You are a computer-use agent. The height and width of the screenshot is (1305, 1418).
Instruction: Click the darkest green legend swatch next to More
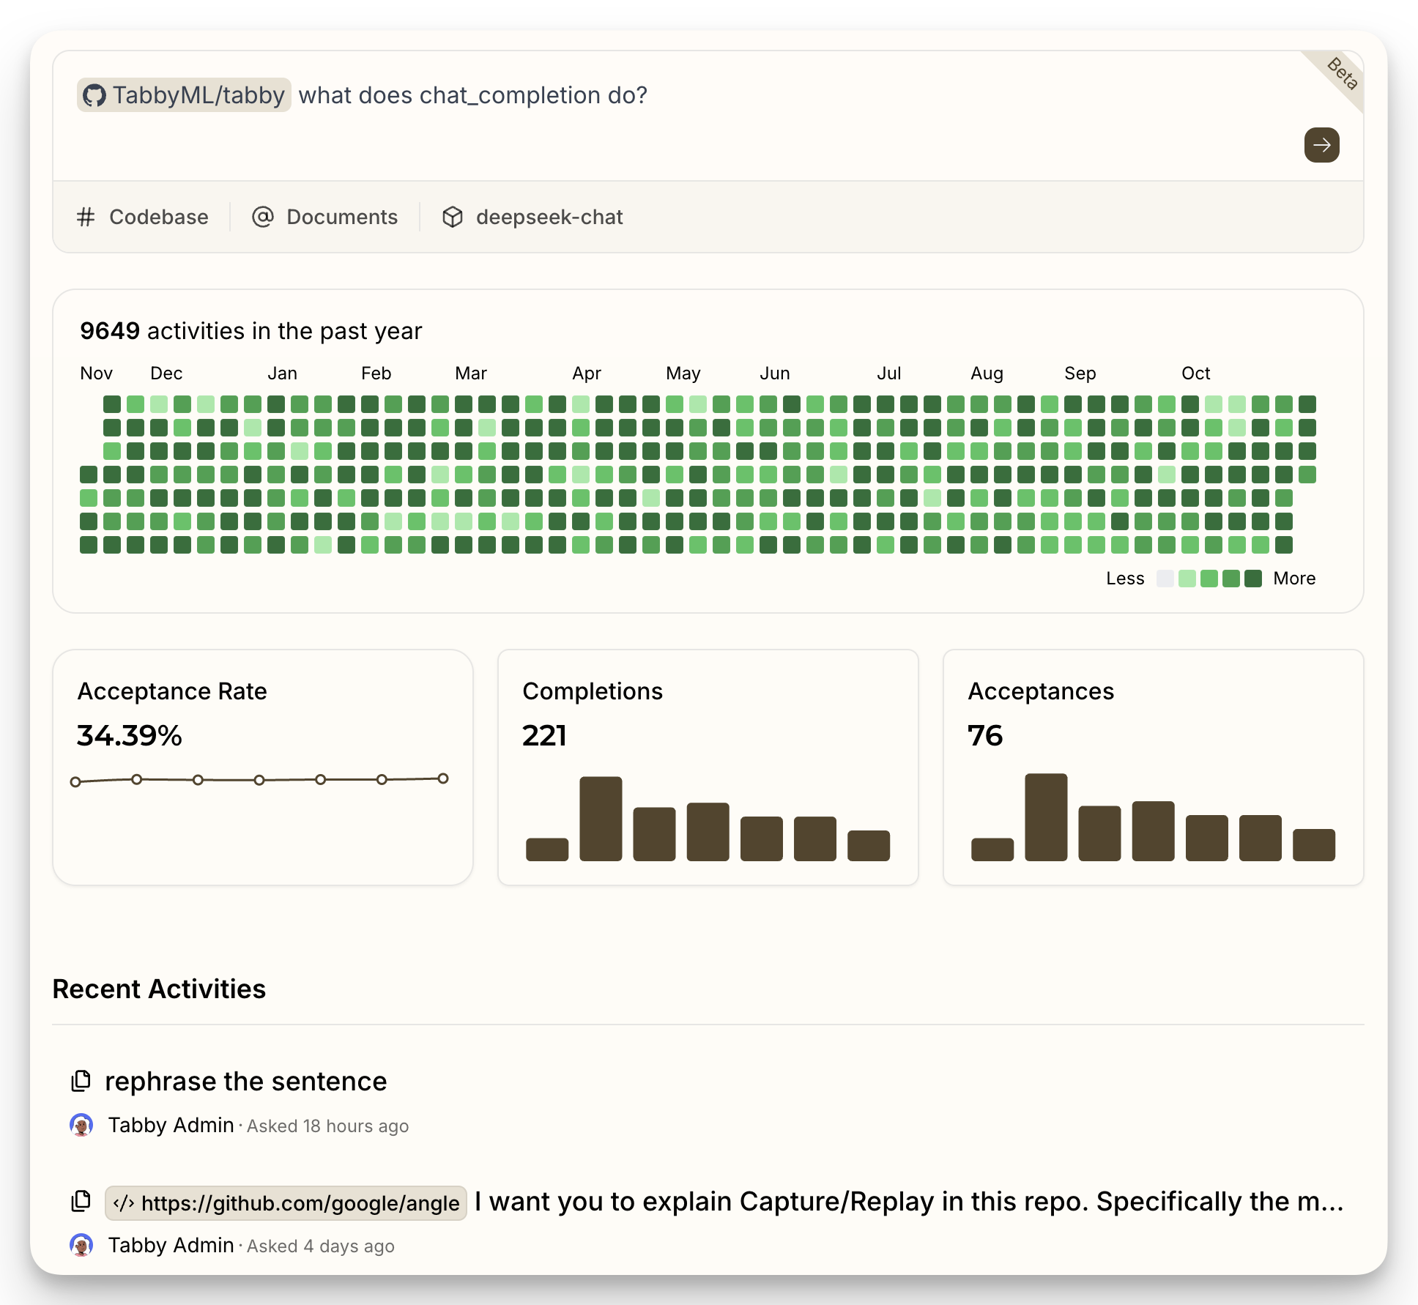[1253, 579]
